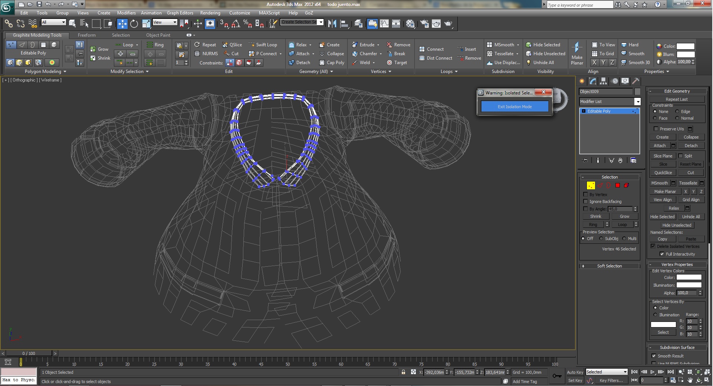
Task: Open the Render Setup dialog
Action: [x=424, y=24]
